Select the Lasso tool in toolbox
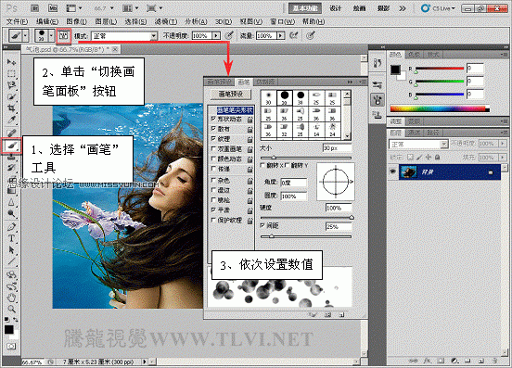Image resolution: width=512 pixels, height=368 pixels. (x=11, y=85)
